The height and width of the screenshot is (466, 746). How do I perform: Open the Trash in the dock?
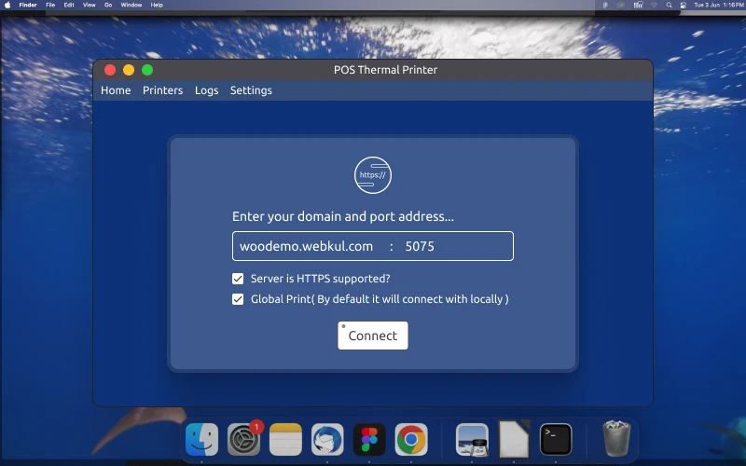pyautogui.click(x=616, y=438)
